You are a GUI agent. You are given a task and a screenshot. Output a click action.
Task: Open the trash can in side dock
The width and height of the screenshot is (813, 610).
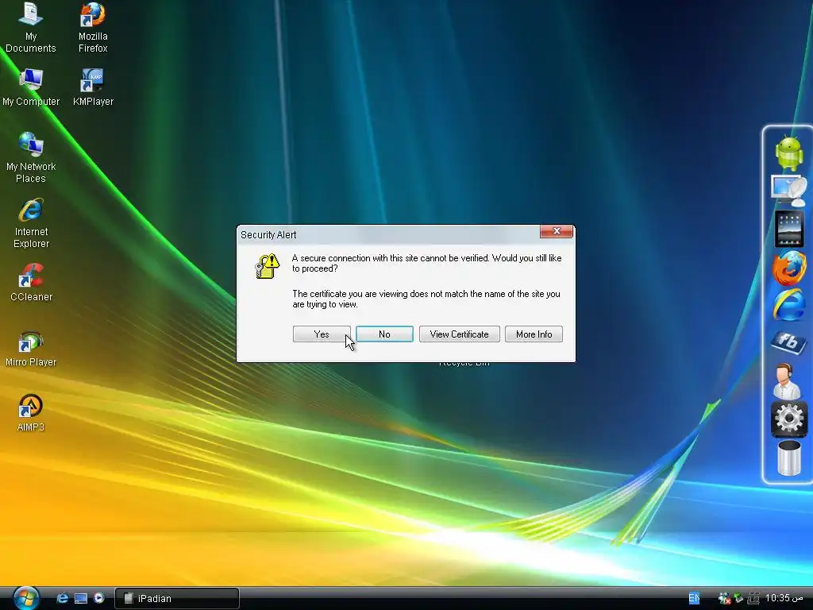[x=788, y=457]
